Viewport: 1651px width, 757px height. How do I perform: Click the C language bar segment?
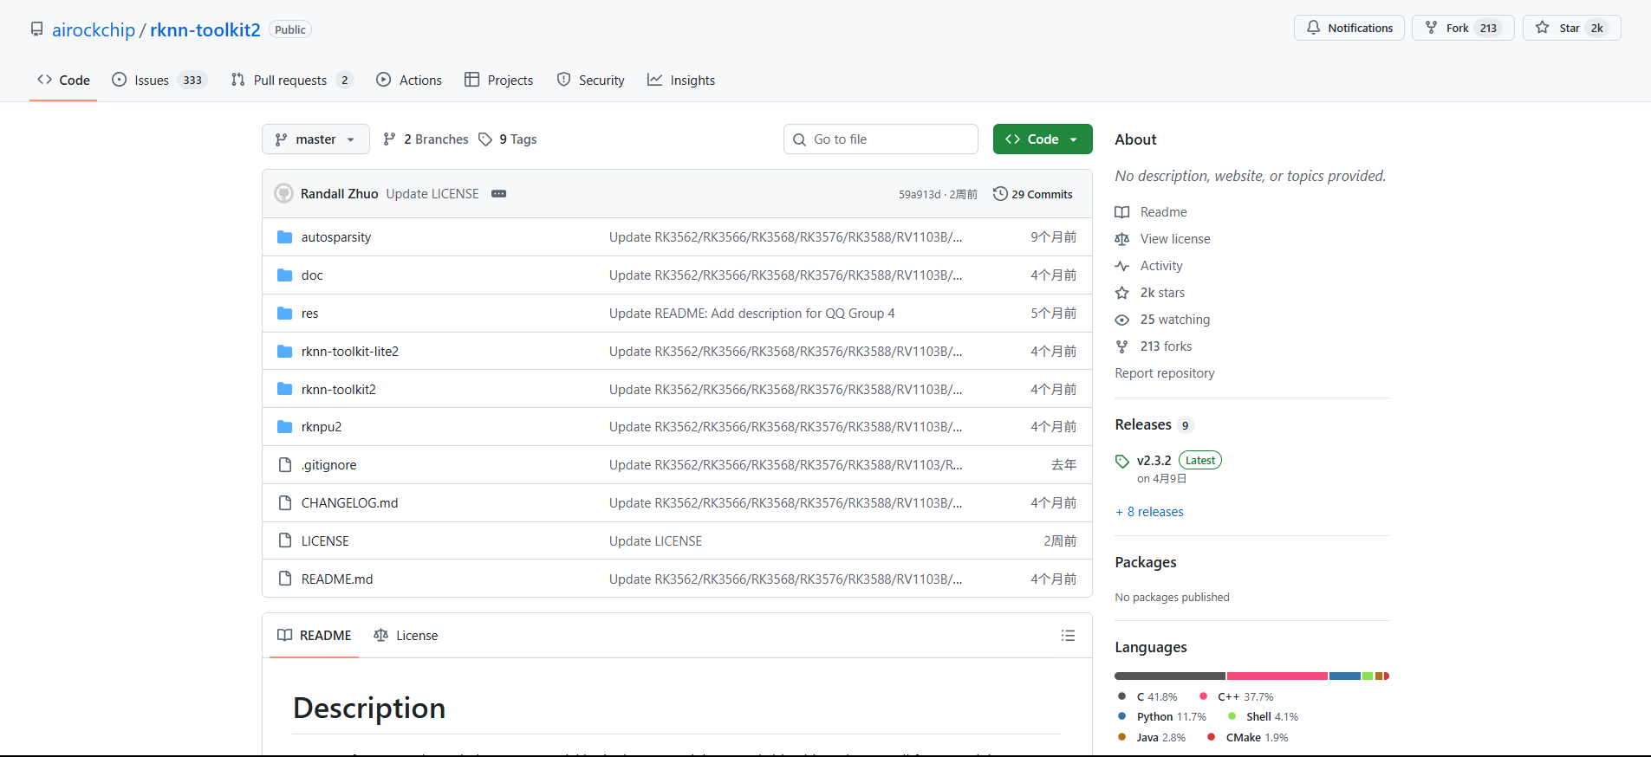[x=1170, y=676]
